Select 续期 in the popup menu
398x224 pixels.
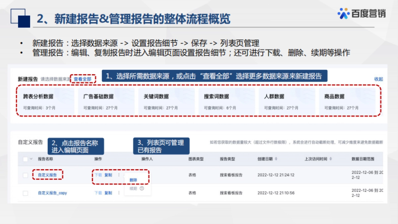[x=133, y=188]
